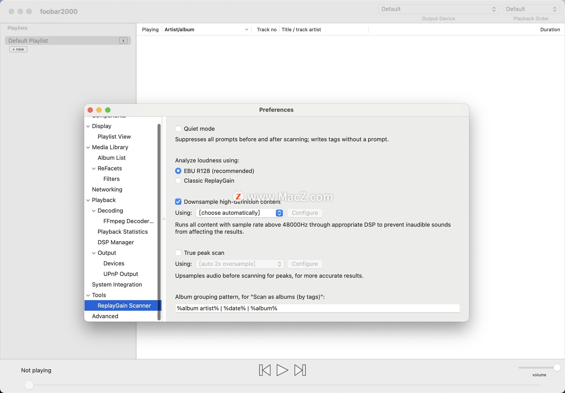565x393 pixels.
Task: Open the [auto 2x oversample] dropdown
Action: click(x=240, y=264)
